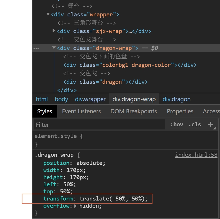The width and height of the screenshot is (220, 219).
Task: Select div.dragon-wrap in the breadcrumb bar
Action: pos(134,99)
